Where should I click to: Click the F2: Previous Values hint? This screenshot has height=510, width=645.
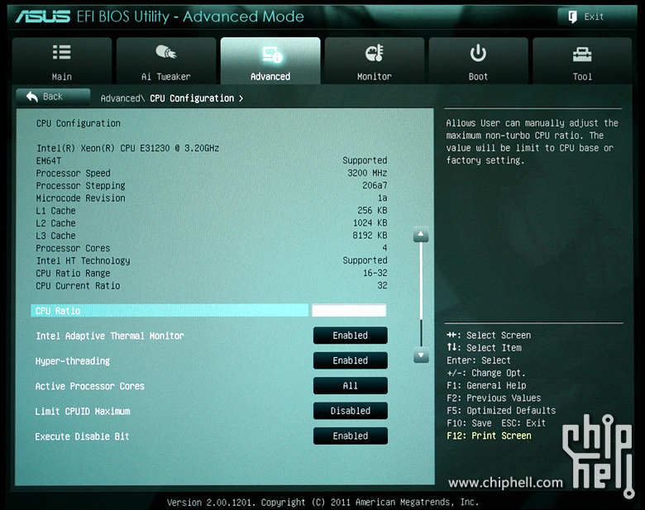(x=494, y=398)
